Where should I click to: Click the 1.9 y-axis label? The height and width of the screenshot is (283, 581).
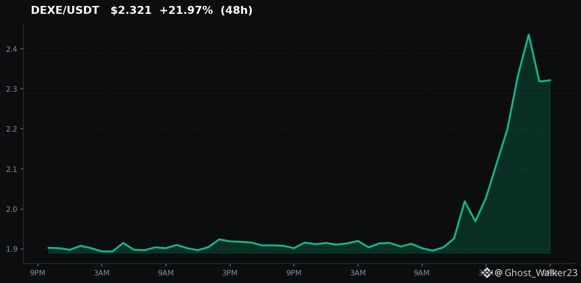[12, 249]
